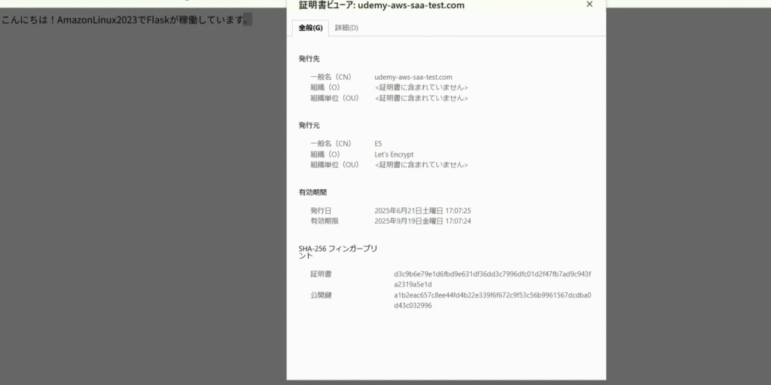771x385 pixels.
Task: Close the certificate viewer dialog
Action: pos(590,5)
